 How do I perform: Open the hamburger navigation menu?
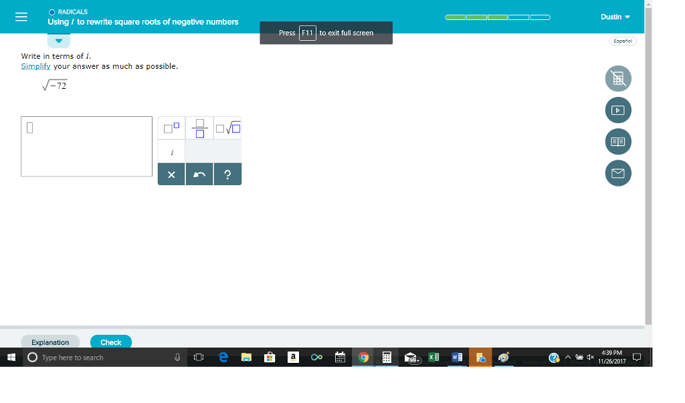[21, 17]
